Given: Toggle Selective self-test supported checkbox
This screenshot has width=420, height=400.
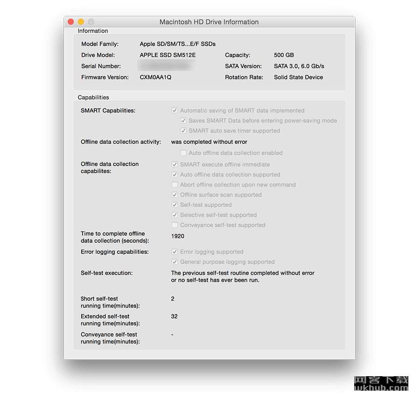Looking at the screenshot, I should tap(175, 215).
